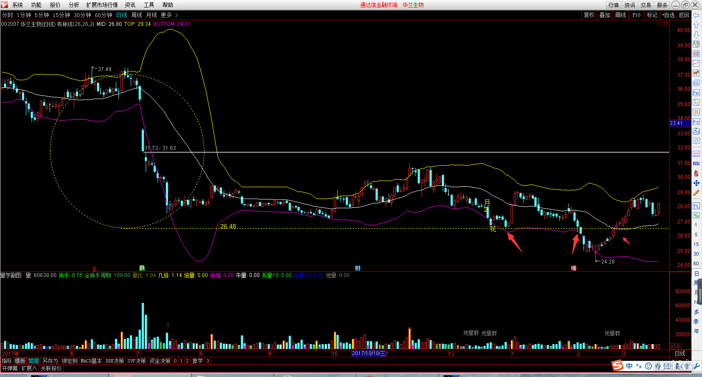Open the 分析 menu
The image size is (702, 377).
(x=74, y=5)
